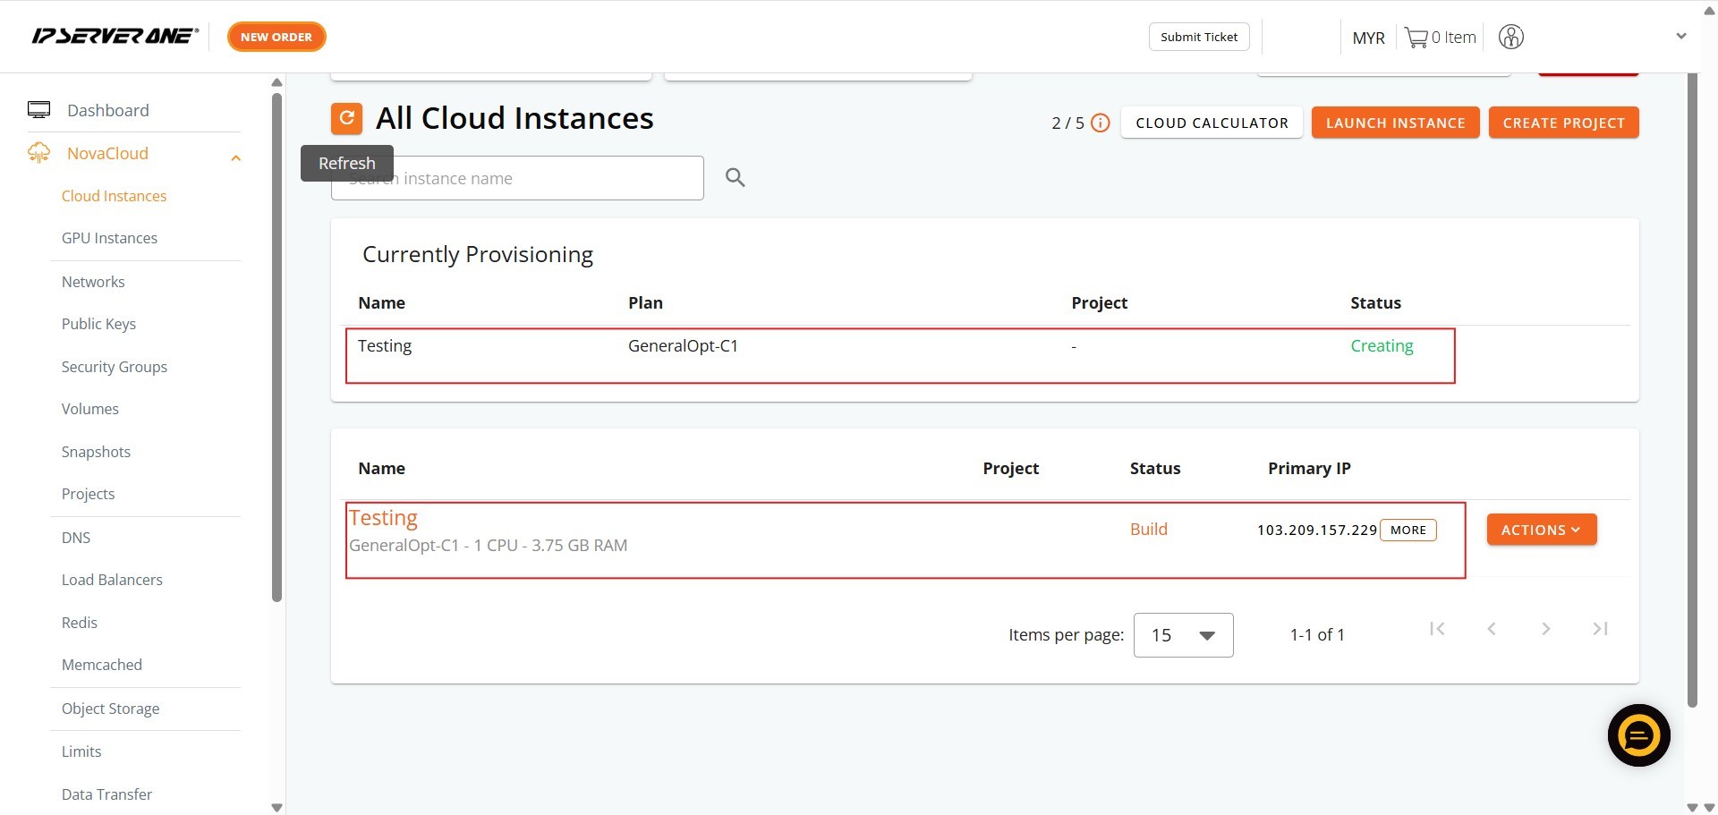Click the search magnifier icon

pos(735,177)
